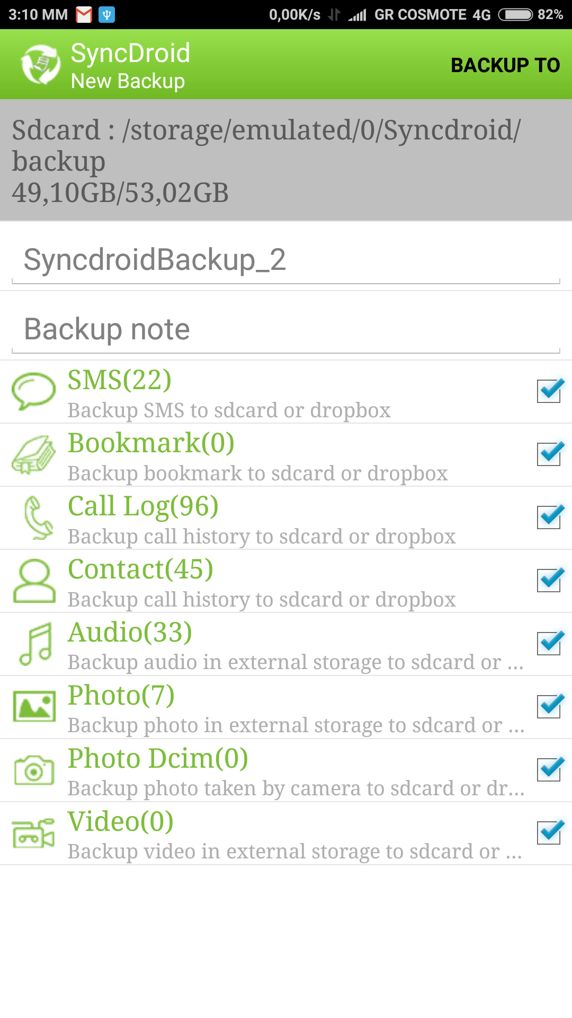Click the Bookmark book icon
572x1018 pixels.
[x=34, y=455]
